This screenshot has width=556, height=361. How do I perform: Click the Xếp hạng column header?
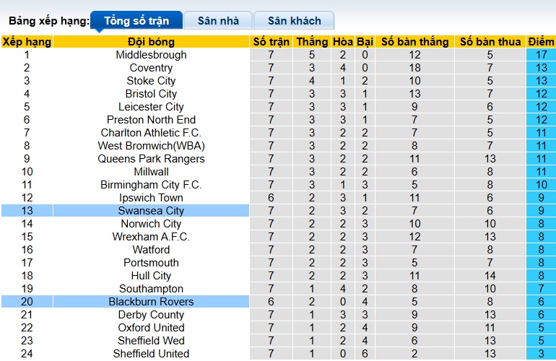tap(27, 42)
